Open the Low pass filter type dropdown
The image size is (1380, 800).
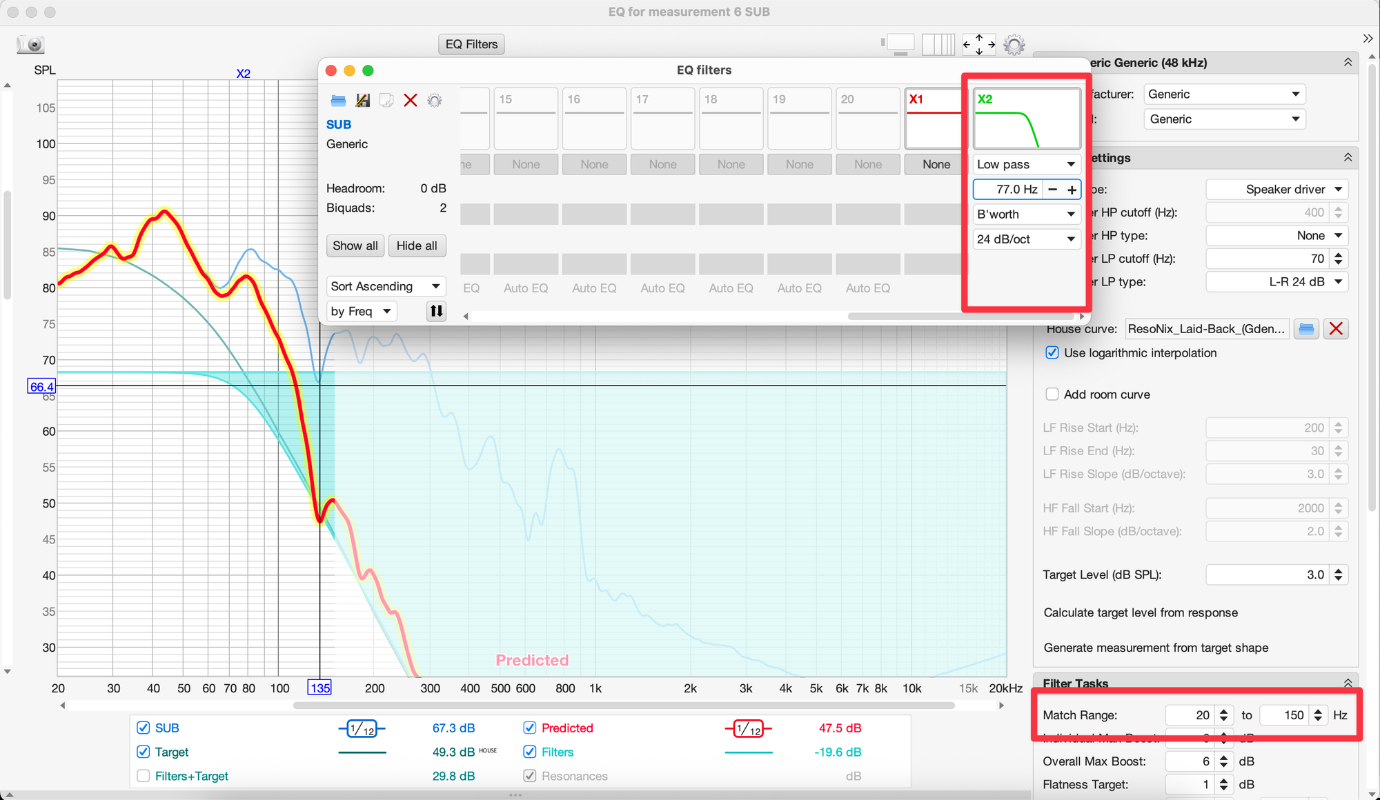tap(1025, 164)
